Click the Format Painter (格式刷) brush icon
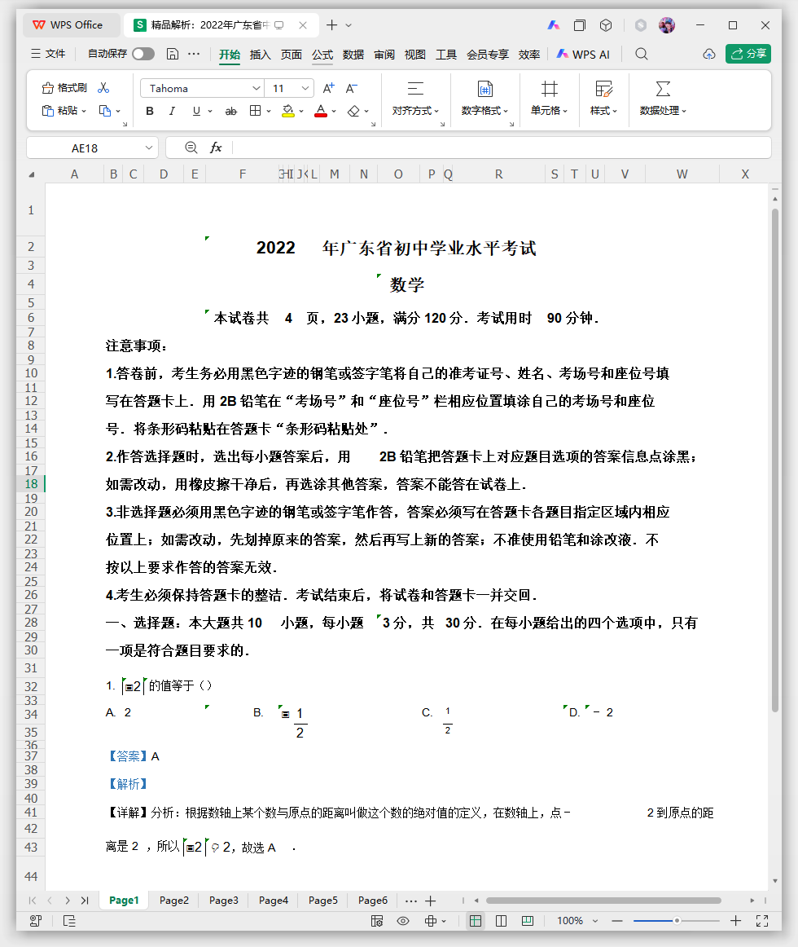Image resolution: width=798 pixels, height=947 pixels. (x=48, y=88)
